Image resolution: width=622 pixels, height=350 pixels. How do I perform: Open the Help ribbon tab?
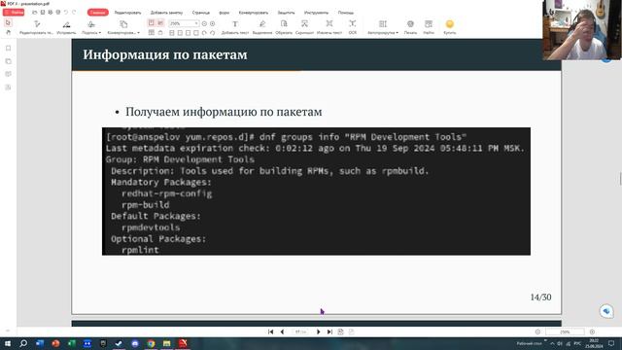coord(346,13)
